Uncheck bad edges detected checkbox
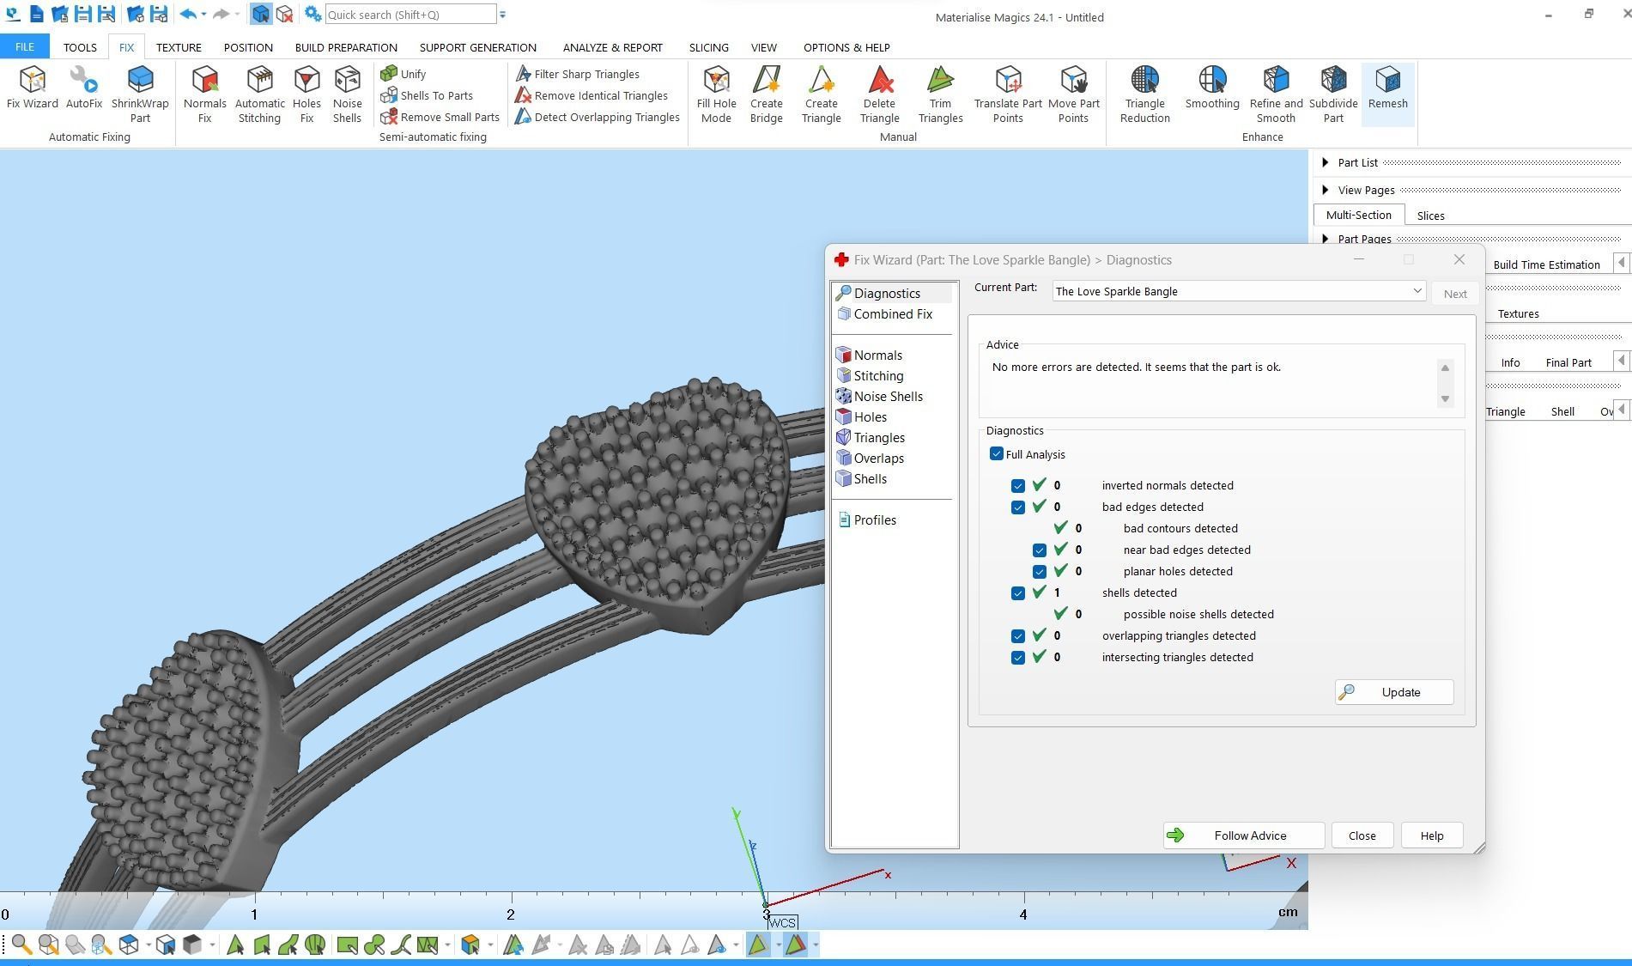1632x966 pixels. click(x=1017, y=507)
